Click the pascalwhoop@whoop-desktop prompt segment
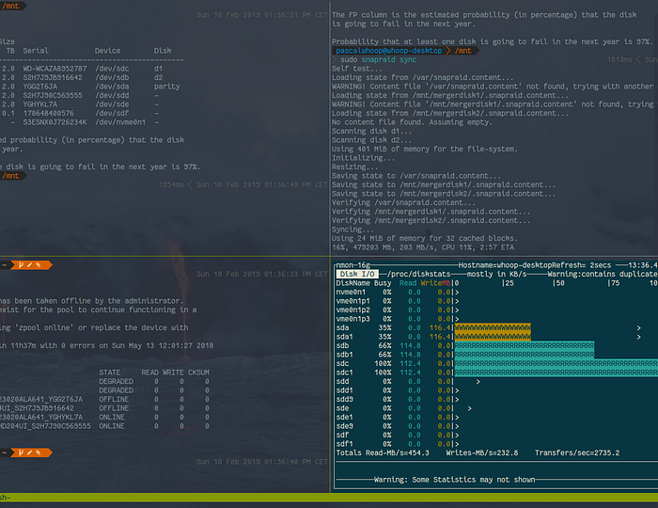The height and width of the screenshot is (508, 658). pyautogui.click(x=388, y=51)
